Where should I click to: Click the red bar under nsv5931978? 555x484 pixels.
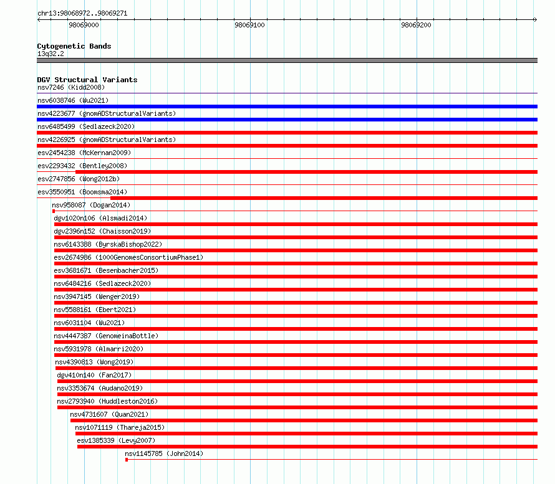click(296, 355)
